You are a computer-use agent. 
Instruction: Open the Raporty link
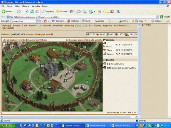pos(107,26)
